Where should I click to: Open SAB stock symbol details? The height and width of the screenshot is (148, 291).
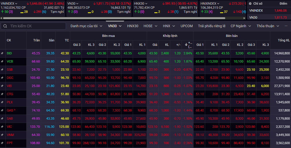10,119
